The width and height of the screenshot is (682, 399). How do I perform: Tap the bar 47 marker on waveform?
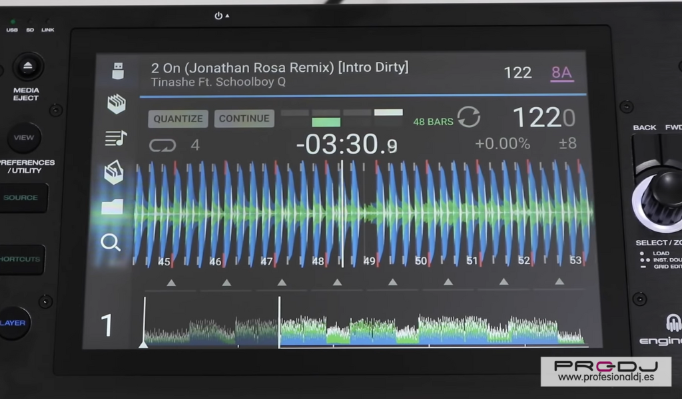point(266,261)
